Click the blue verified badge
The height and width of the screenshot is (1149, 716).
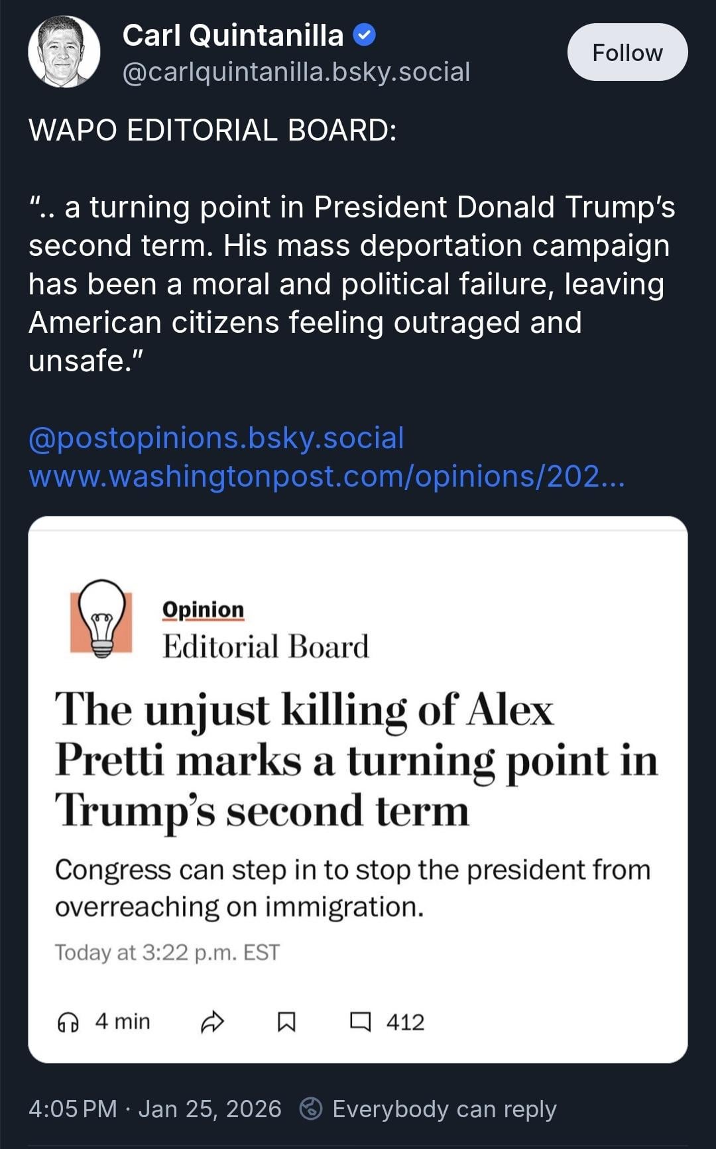(364, 35)
